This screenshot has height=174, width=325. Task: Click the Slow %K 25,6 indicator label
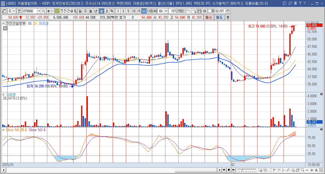[16, 130]
